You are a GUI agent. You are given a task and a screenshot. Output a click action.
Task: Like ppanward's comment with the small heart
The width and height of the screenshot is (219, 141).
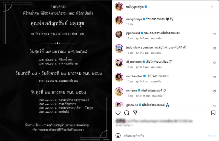coord(215,34)
